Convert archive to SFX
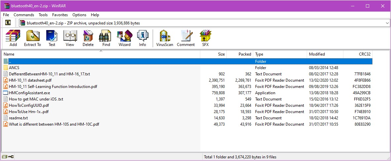 205,38
